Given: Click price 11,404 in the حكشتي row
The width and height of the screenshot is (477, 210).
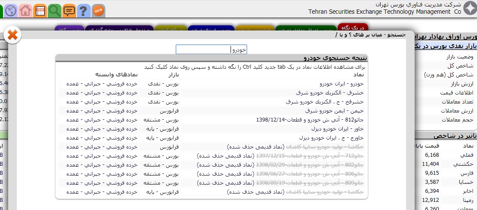Looking at the screenshot, I should coord(431,164).
